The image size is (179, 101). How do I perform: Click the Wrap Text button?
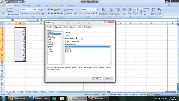pyautogui.click(x=69, y=10)
